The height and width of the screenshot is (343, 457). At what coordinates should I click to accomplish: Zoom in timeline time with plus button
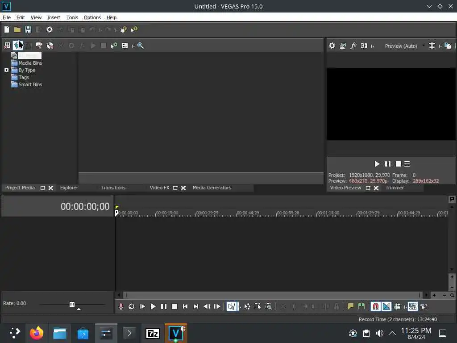(x=434, y=295)
